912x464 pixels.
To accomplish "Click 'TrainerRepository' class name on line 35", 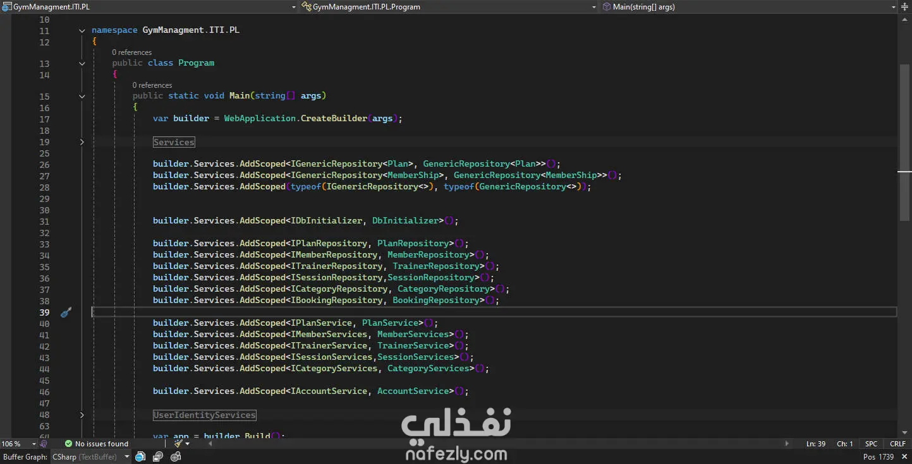I will pos(436,266).
